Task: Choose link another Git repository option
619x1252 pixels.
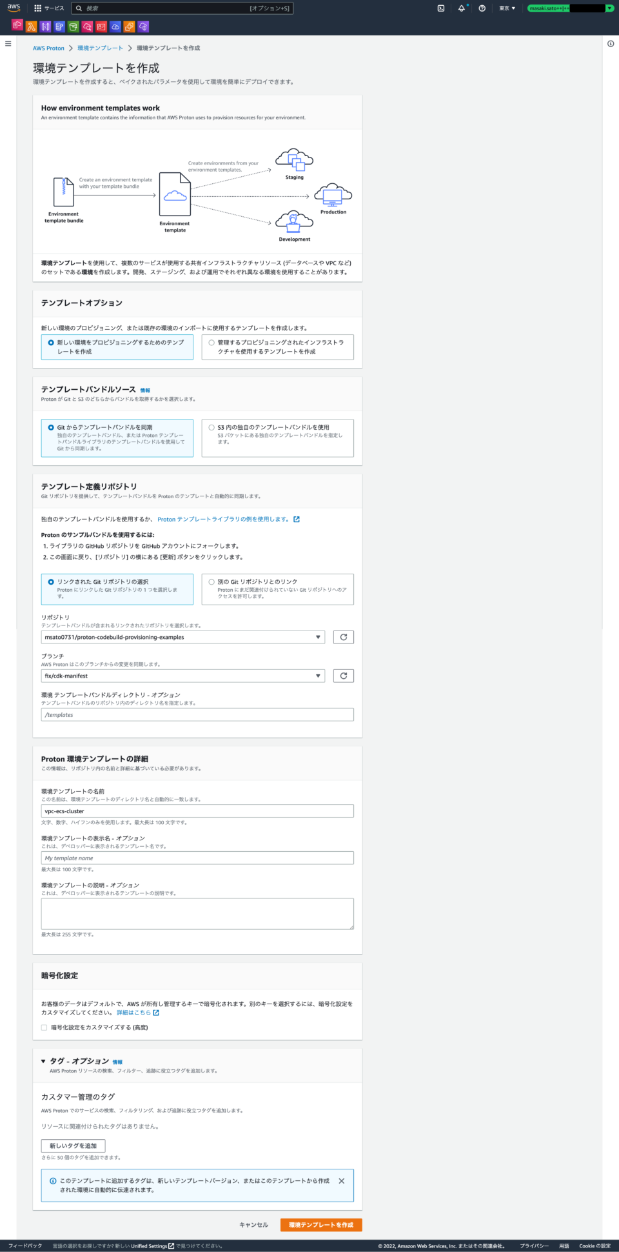Action: point(278,589)
